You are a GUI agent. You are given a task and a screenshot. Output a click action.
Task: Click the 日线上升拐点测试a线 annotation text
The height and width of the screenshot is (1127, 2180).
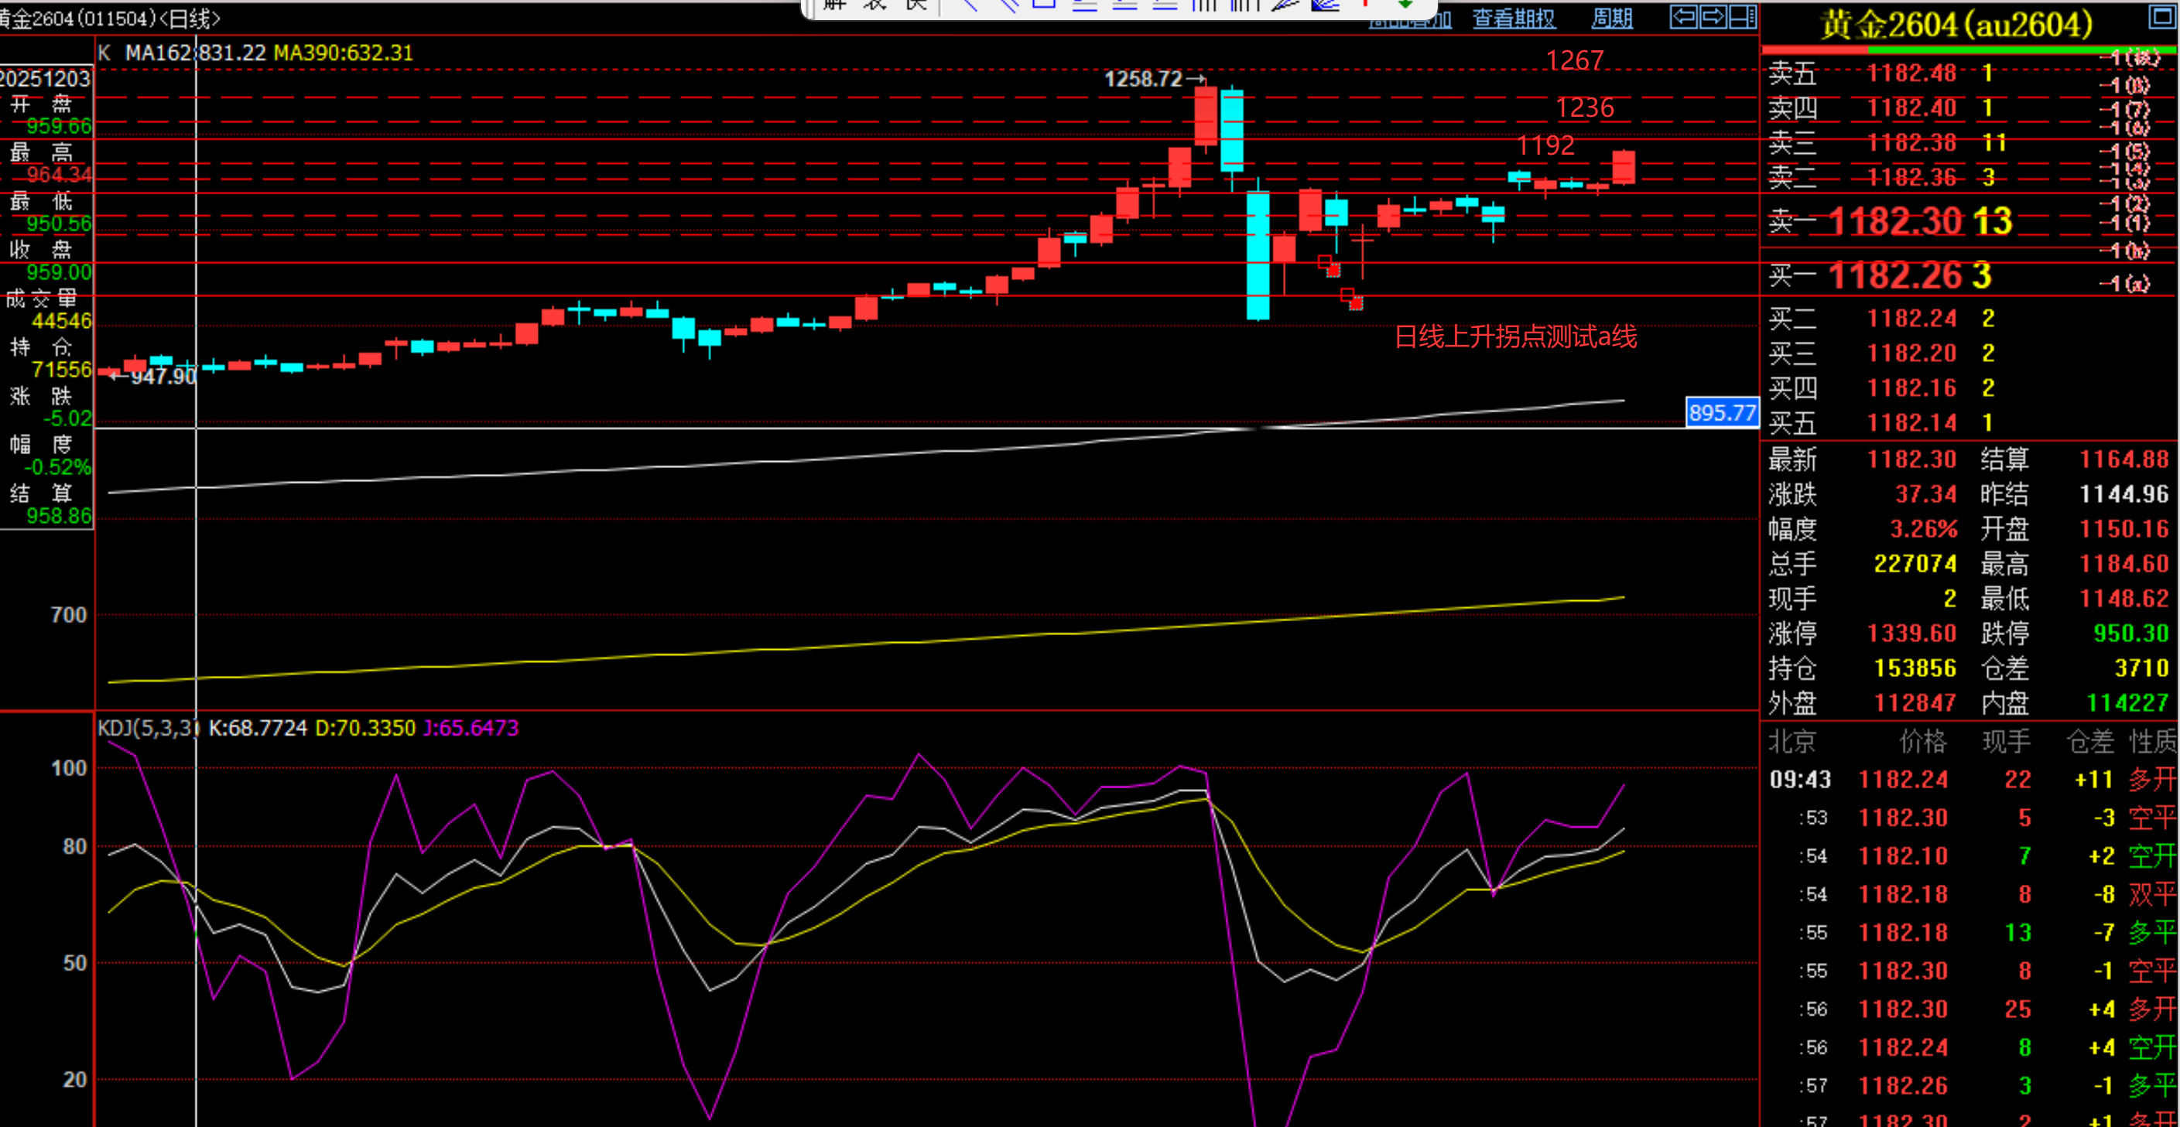(x=1514, y=336)
